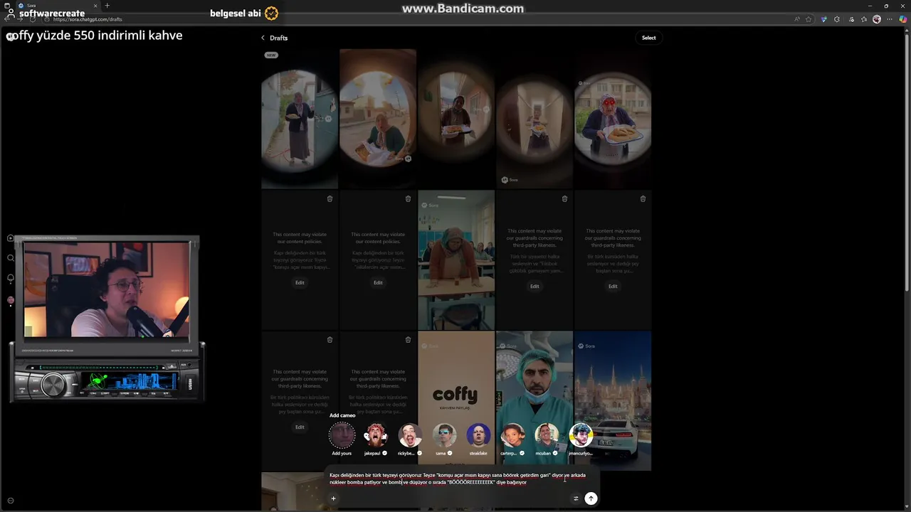Image resolution: width=911 pixels, height=512 pixels.
Task: Delete draft 'Bir türk kürsüden halka' trash icon
Action: coord(643,199)
